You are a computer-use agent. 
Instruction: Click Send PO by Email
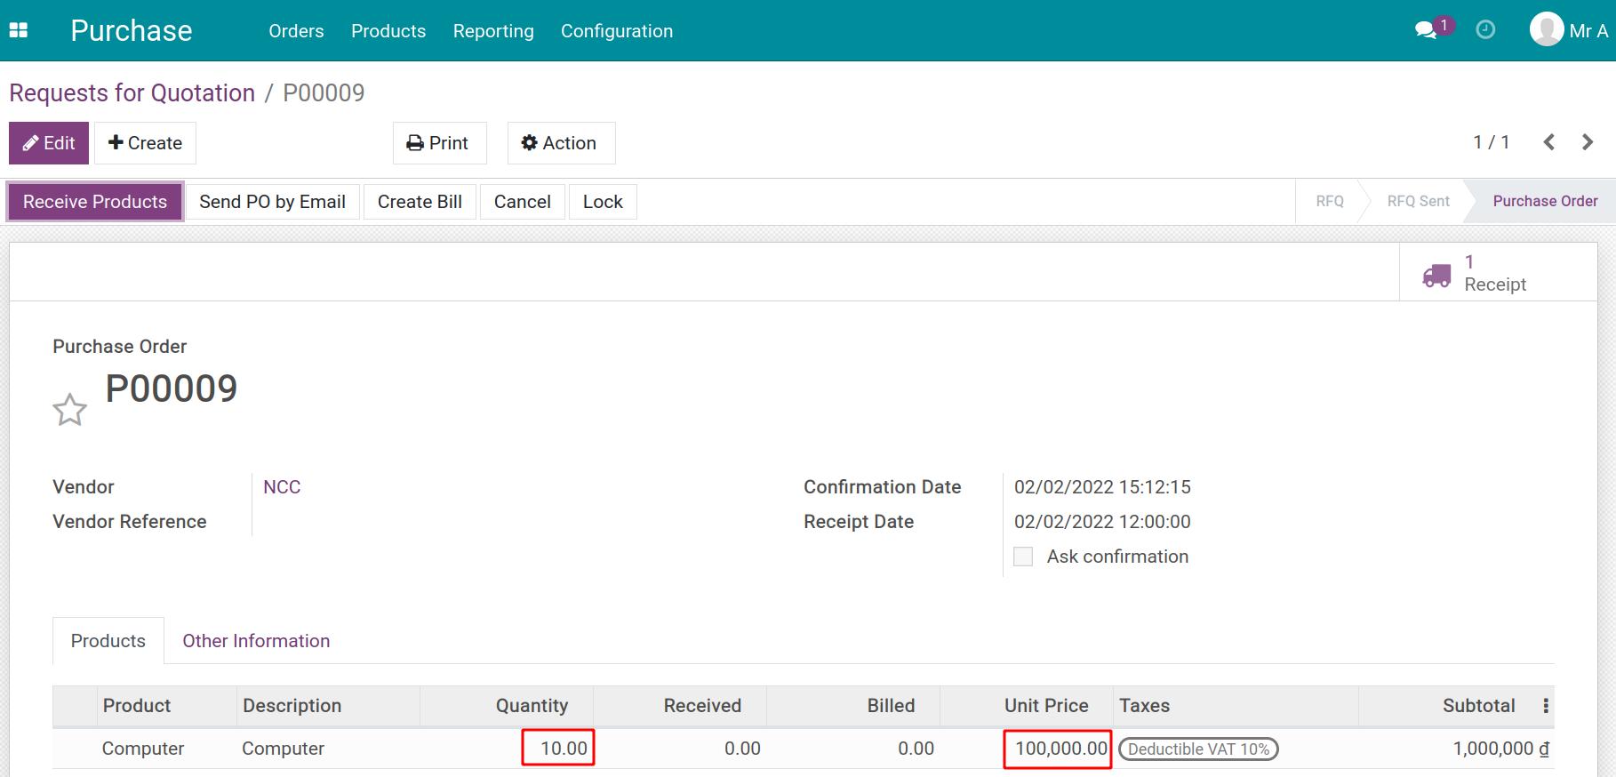tap(272, 202)
